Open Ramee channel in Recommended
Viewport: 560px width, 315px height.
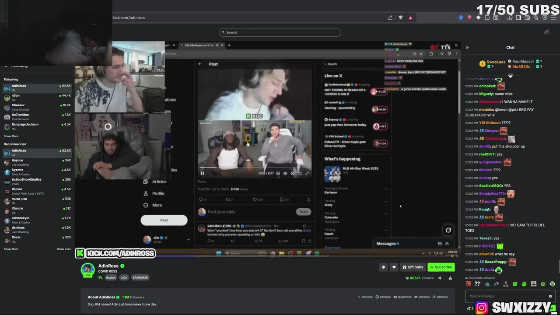37,191
